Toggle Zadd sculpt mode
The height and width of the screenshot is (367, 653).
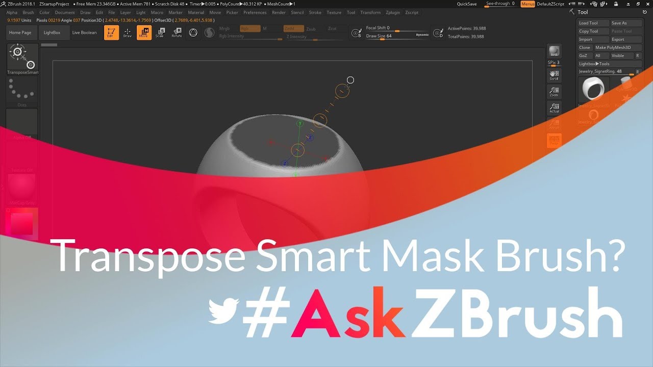tap(294, 29)
